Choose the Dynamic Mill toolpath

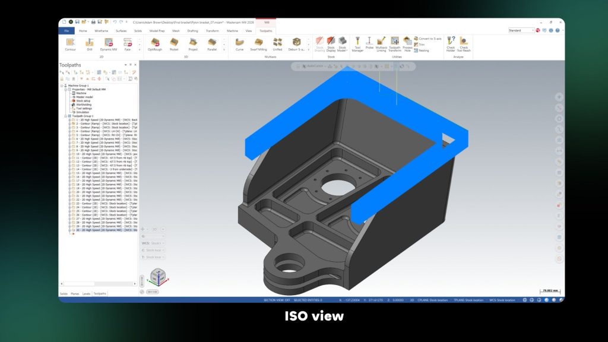point(109,44)
